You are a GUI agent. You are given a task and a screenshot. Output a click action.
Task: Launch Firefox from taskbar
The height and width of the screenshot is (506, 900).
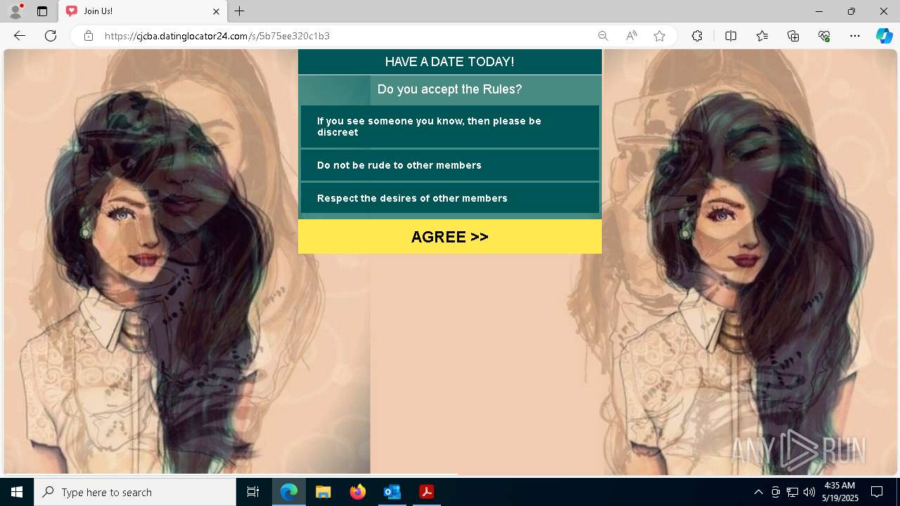[x=358, y=492]
